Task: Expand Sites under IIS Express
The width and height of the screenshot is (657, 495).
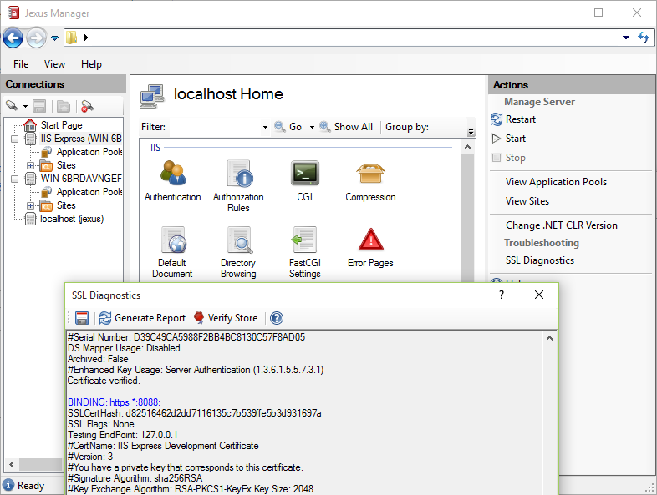Action: (x=30, y=165)
